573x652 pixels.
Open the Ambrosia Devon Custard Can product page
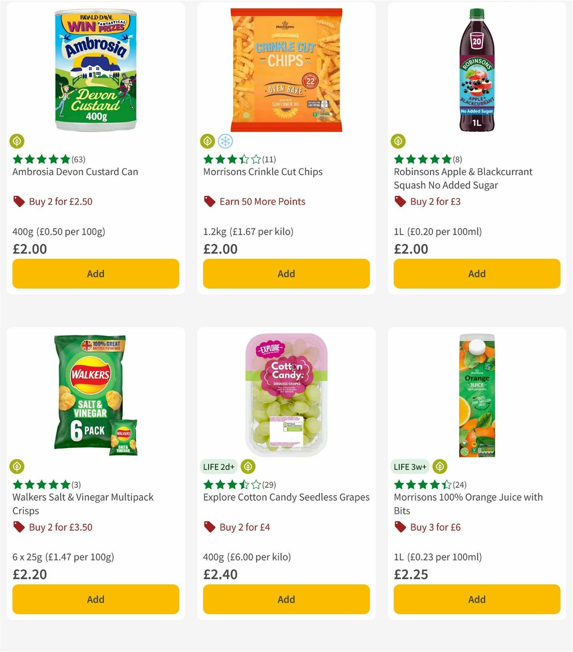[75, 171]
